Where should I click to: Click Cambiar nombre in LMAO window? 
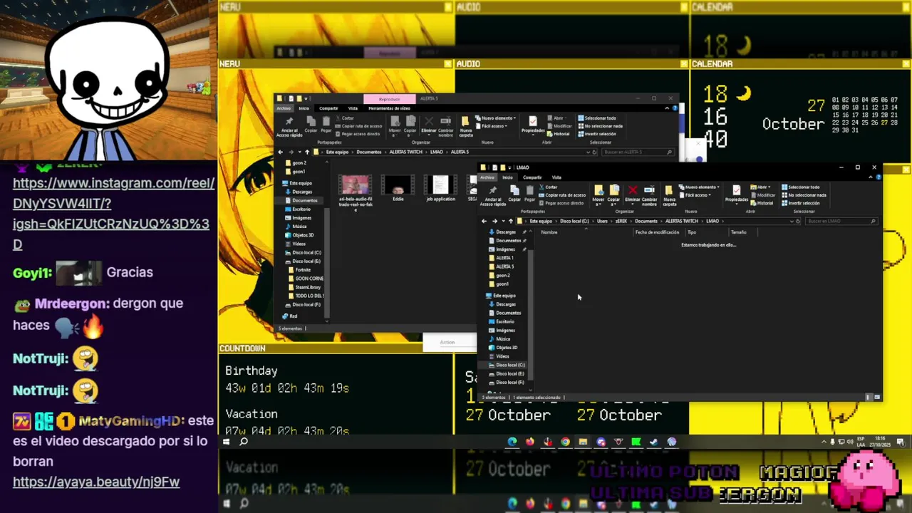[x=649, y=196]
